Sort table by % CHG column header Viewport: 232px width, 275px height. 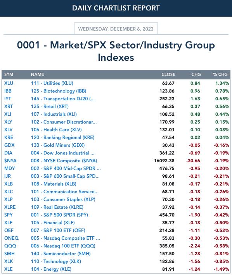pos(220,74)
